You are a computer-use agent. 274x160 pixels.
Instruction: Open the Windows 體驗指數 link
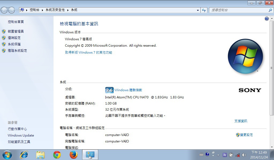click(x=128, y=90)
